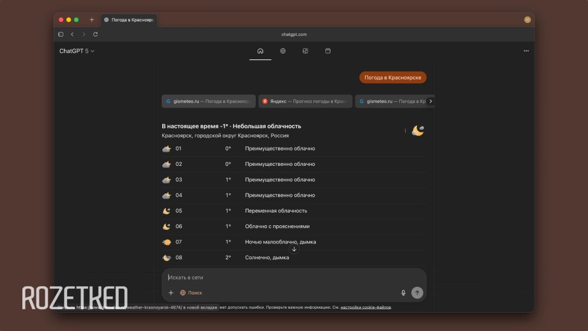
Task: Open the top-right ellipsis menu
Action: click(x=526, y=51)
